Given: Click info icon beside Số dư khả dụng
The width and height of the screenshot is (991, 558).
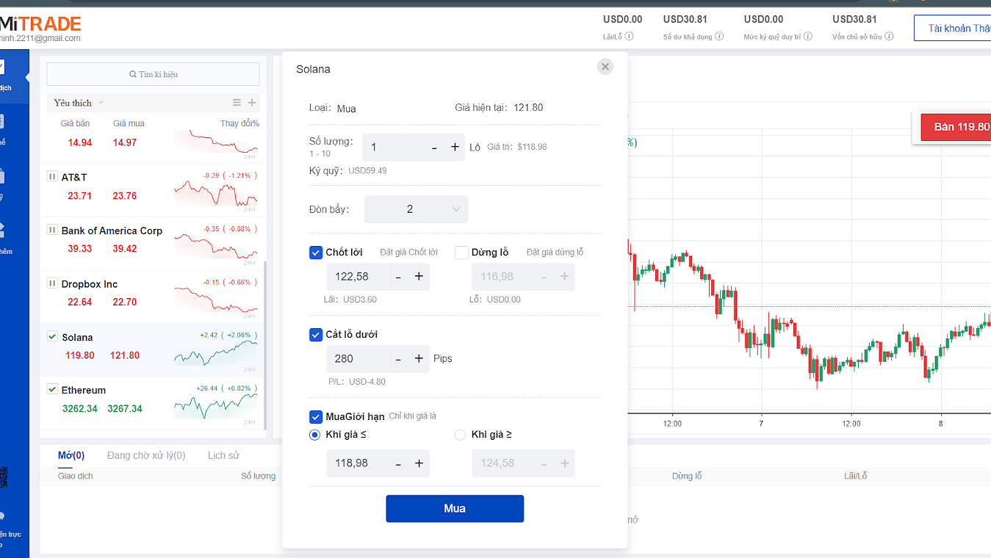Looking at the screenshot, I should point(719,36).
